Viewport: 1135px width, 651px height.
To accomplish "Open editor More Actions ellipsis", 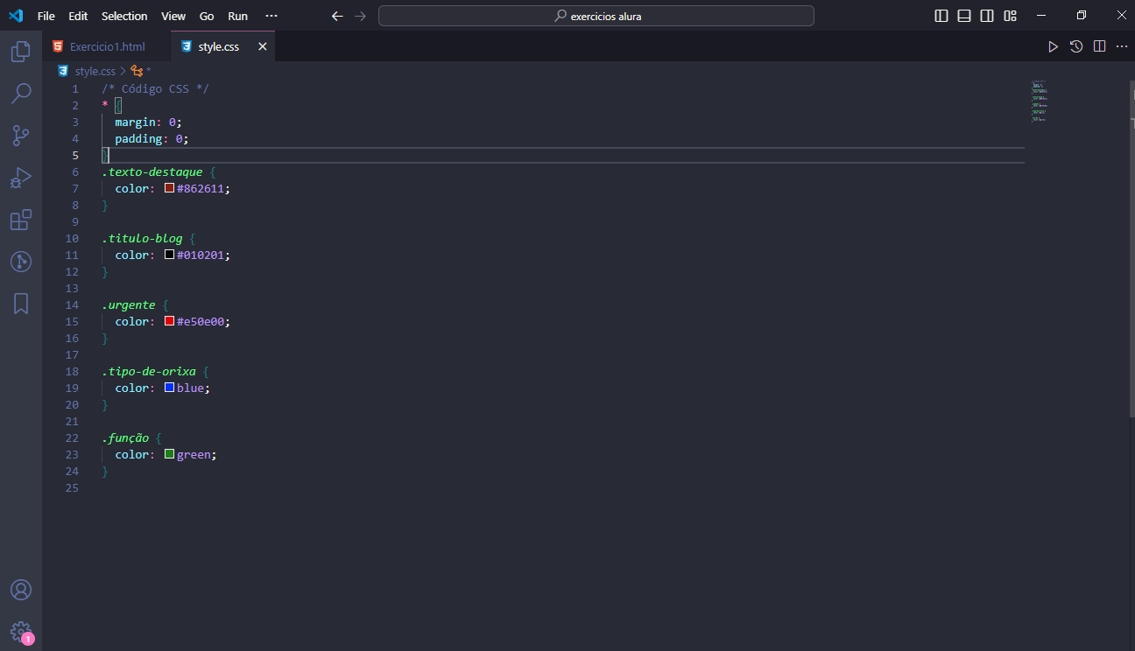I will (1121, 46).
